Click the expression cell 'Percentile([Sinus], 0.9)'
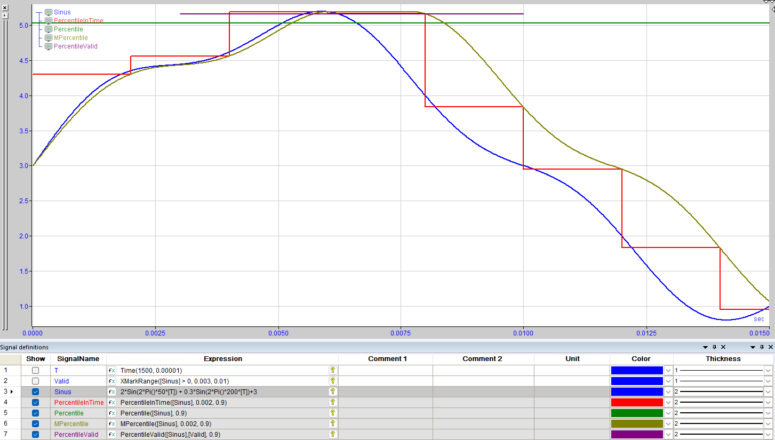The image size is (775, 440). point(223,413)
